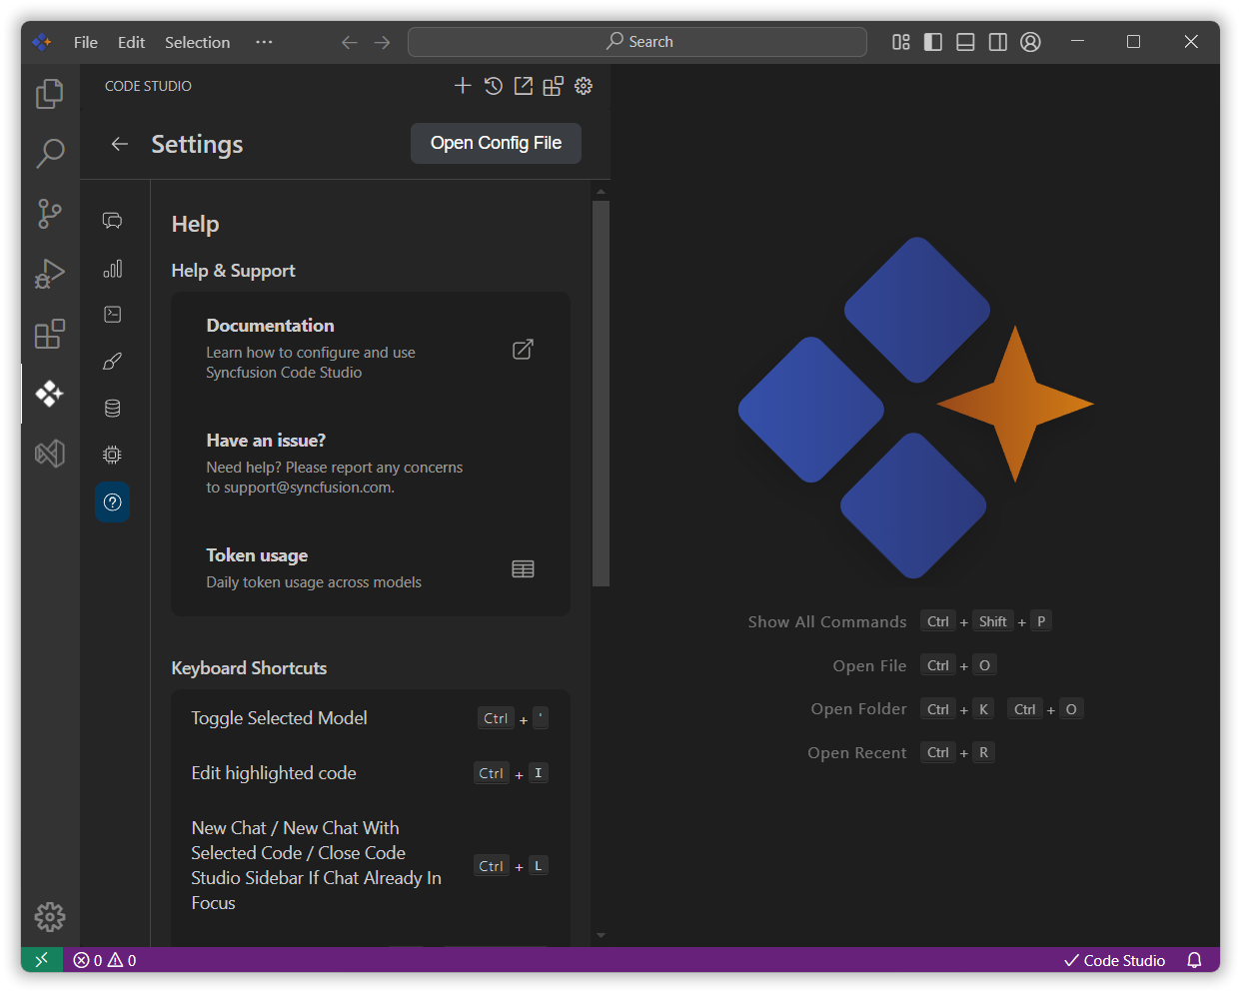Click the Code Studio activity bar icon
Image resolution: width=1241 pixels, height=993 pixels.
pyautogui.click(x=49, y=394)
